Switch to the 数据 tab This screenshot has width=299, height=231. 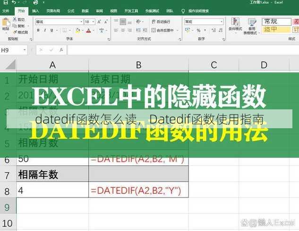[x=85, y=11]
